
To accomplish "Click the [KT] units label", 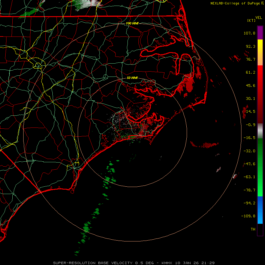I will pos(251,20).
